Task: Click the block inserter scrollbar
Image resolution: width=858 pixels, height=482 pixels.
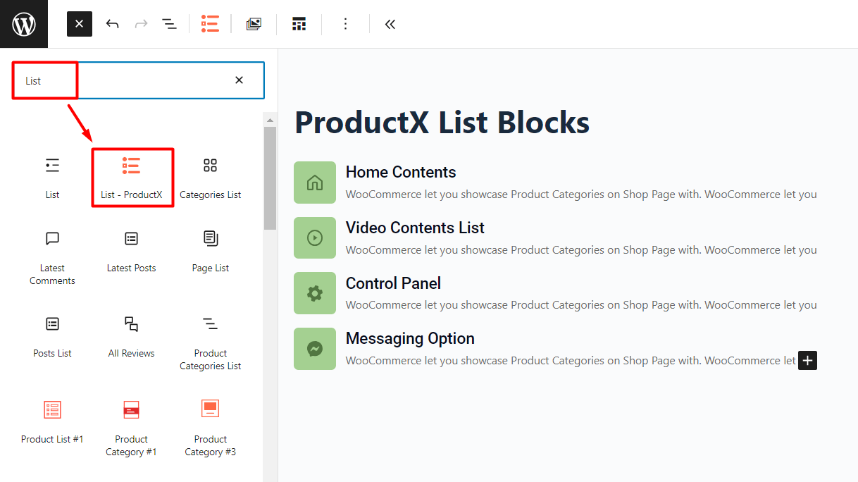Action: pyautogui.click(x=270, y=178)
